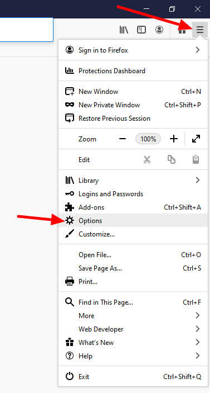Click the Cut scissors icon
This screenshot has width=210, height=393.
[147, 160]
